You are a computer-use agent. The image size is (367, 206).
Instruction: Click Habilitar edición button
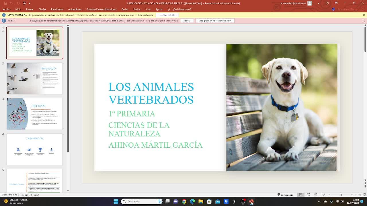pyautogui.click(x=167, y=15)
